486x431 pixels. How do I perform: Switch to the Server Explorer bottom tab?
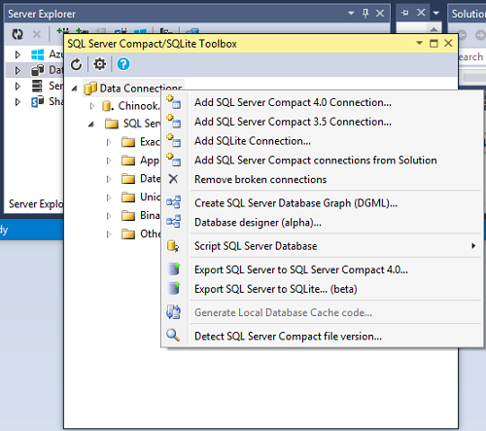[x=36, y=204]
